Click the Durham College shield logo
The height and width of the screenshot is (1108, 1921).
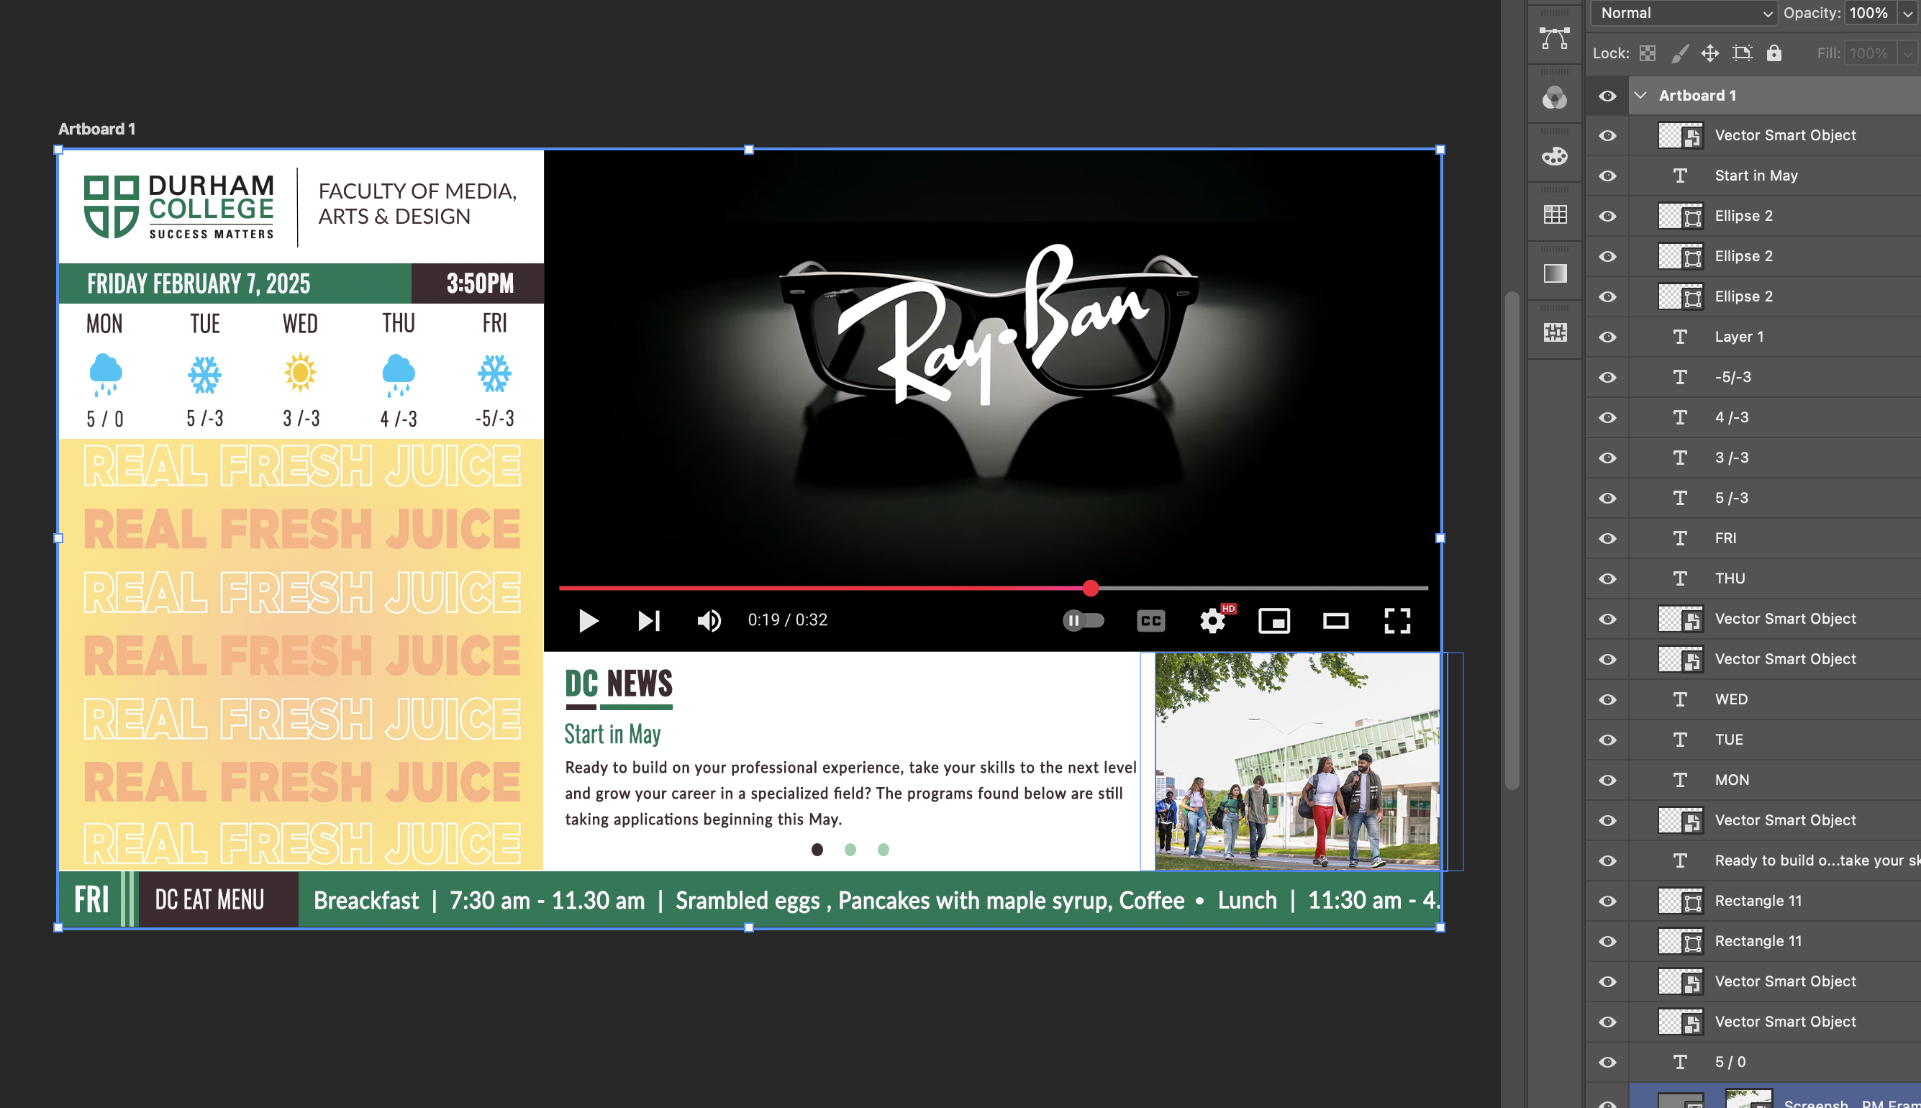click(111, 207)
